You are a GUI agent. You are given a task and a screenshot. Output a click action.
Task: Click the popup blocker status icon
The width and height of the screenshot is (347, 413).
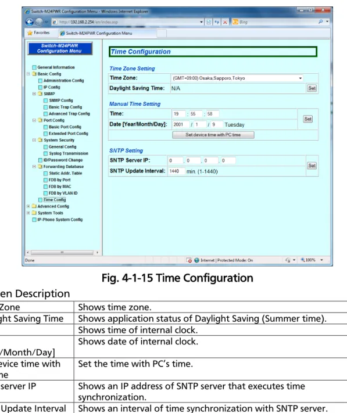tap(189, 260)
